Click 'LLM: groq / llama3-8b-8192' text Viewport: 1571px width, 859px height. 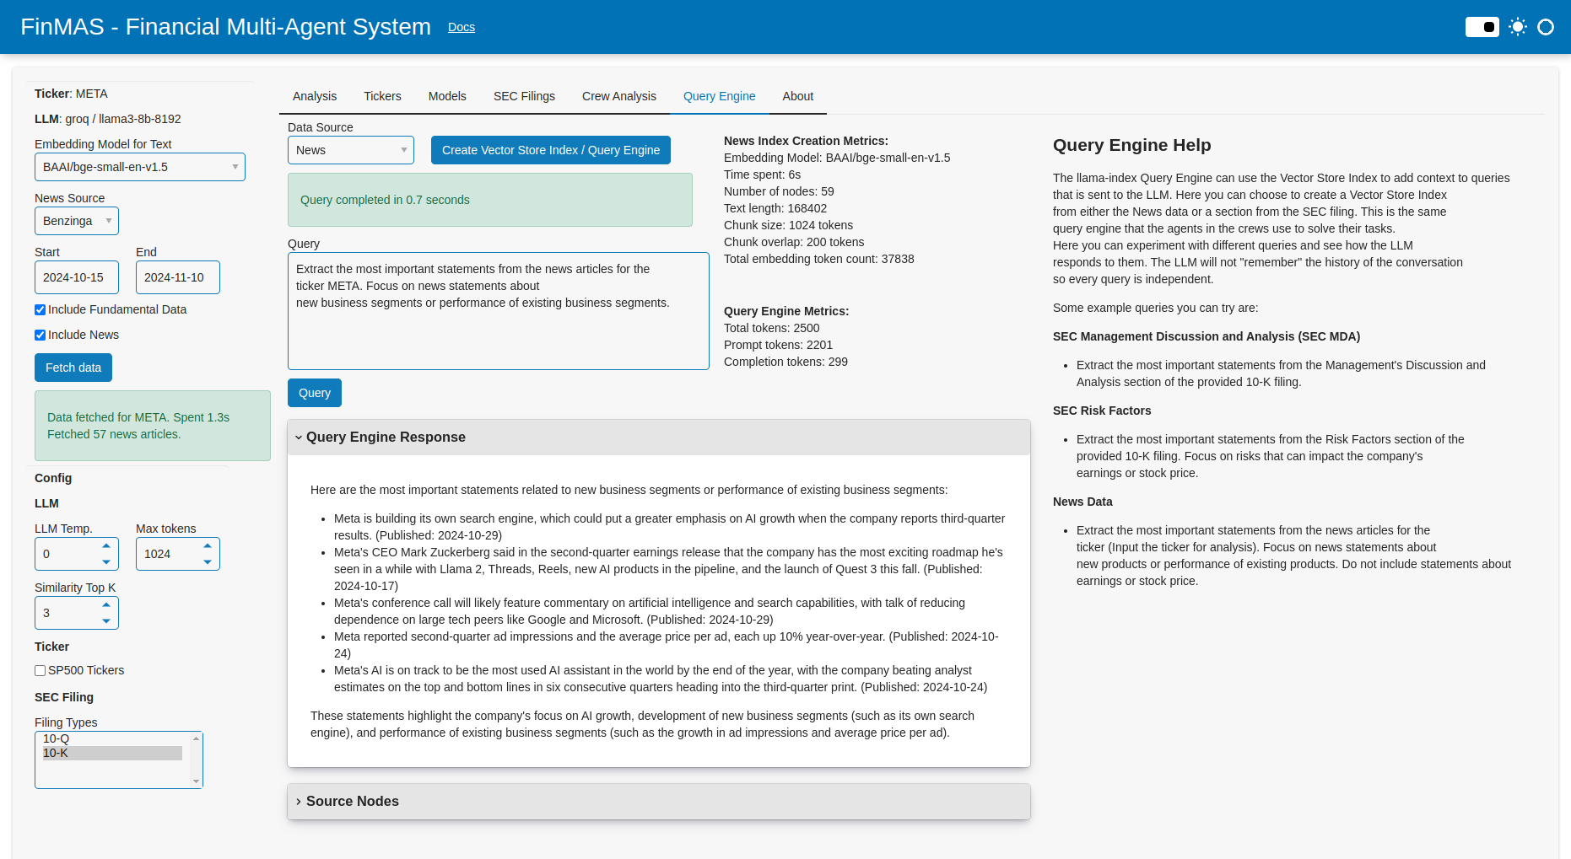tap(108, 119)
